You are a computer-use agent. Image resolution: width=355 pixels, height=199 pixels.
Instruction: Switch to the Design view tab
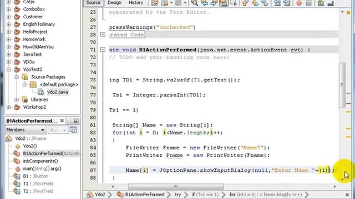[114, 2]
